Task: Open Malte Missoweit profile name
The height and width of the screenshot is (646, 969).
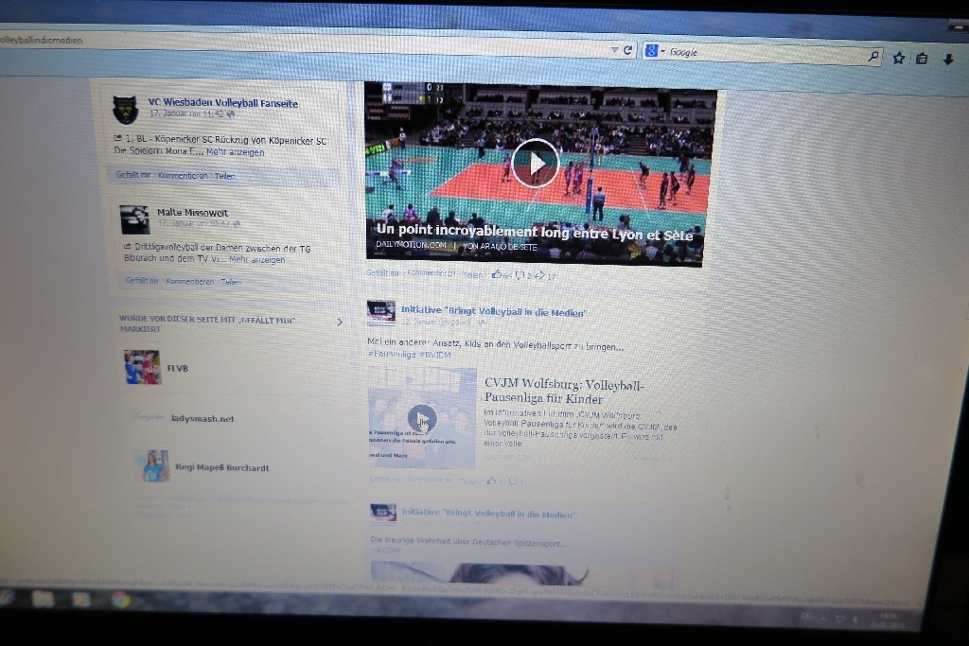Action: (192, 213)
